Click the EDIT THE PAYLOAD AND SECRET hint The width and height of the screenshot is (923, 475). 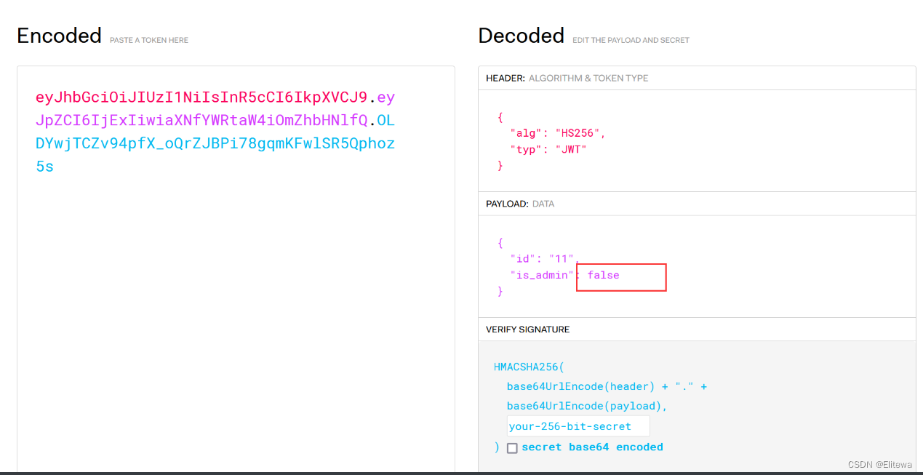tap(631, 40)
